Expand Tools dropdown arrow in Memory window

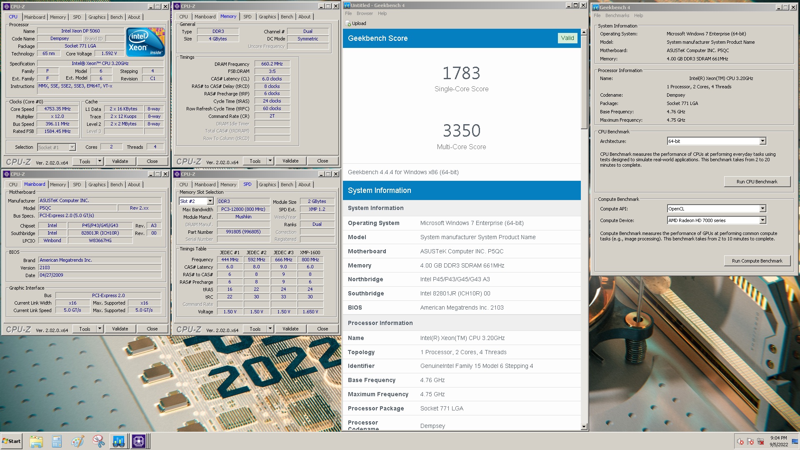[x=270, y=161]
